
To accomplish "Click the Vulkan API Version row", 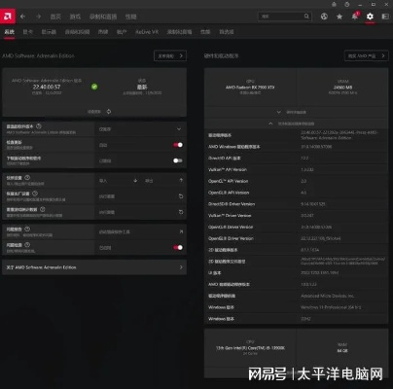I will tap(296, 169).
